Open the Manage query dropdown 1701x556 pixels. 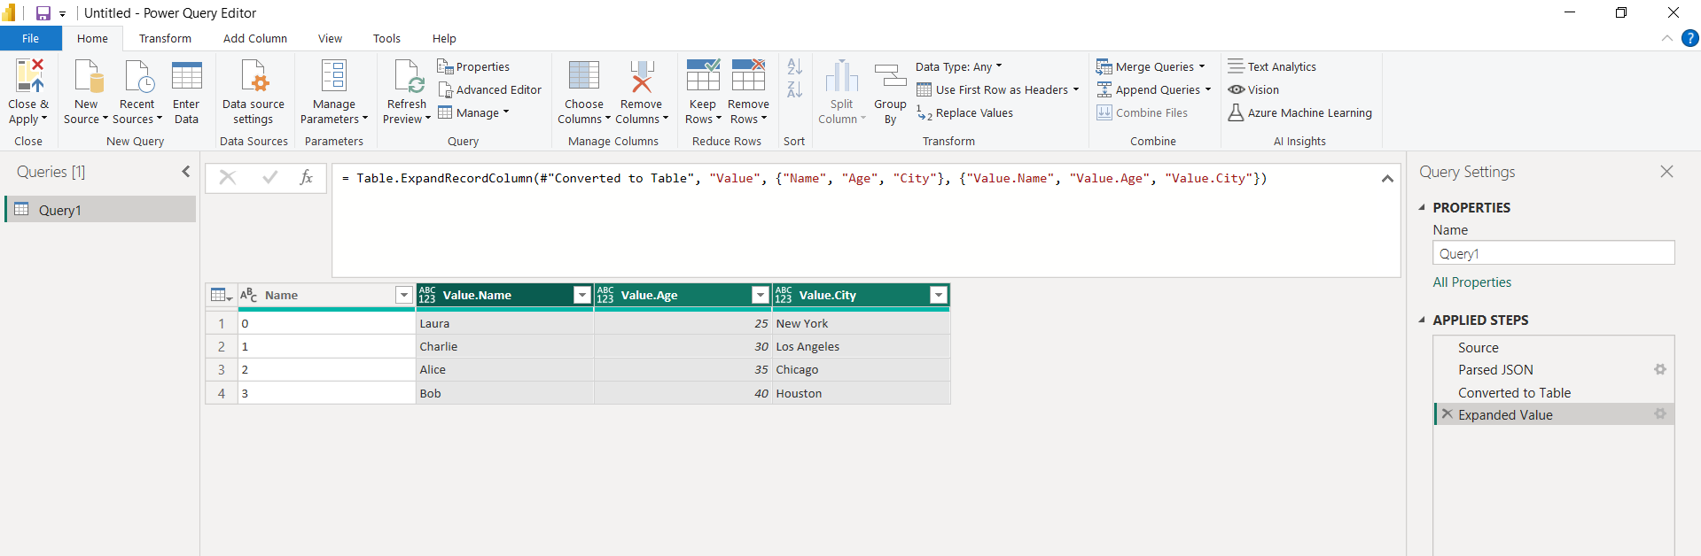(473, 112)
